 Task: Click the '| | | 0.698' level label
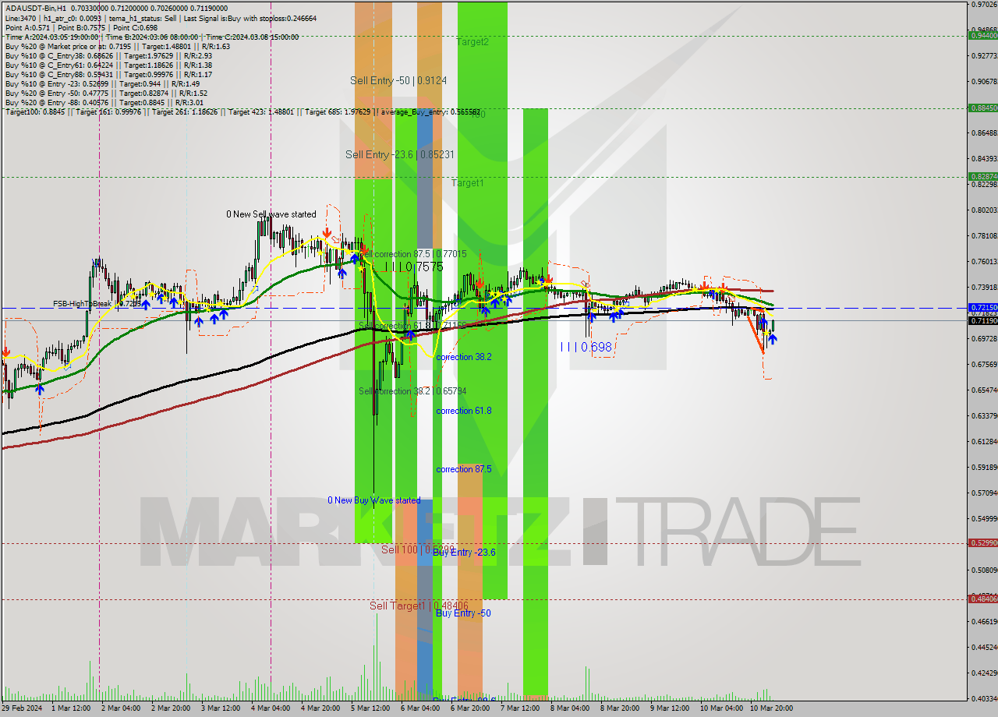point(586,346)
